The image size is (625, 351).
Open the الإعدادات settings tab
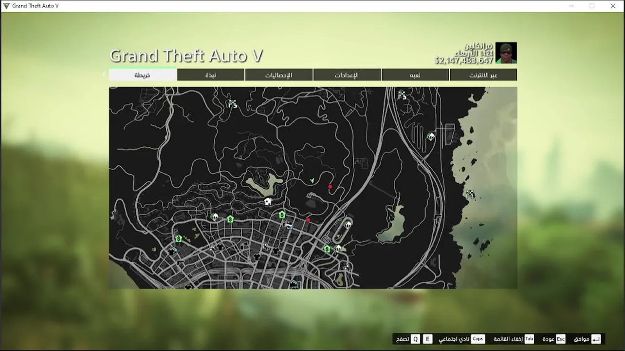pos(347,75)
